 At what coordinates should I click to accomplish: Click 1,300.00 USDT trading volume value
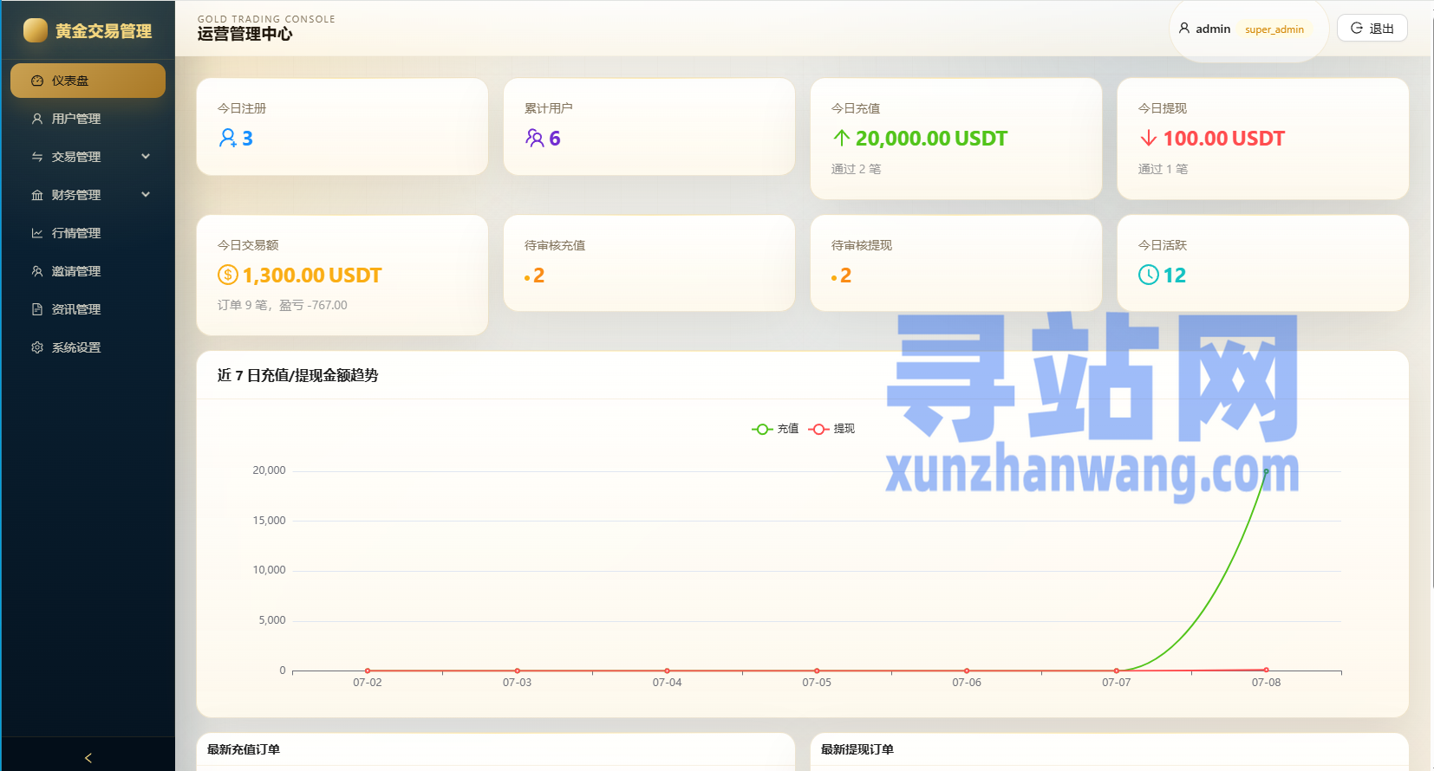(312, 275)
